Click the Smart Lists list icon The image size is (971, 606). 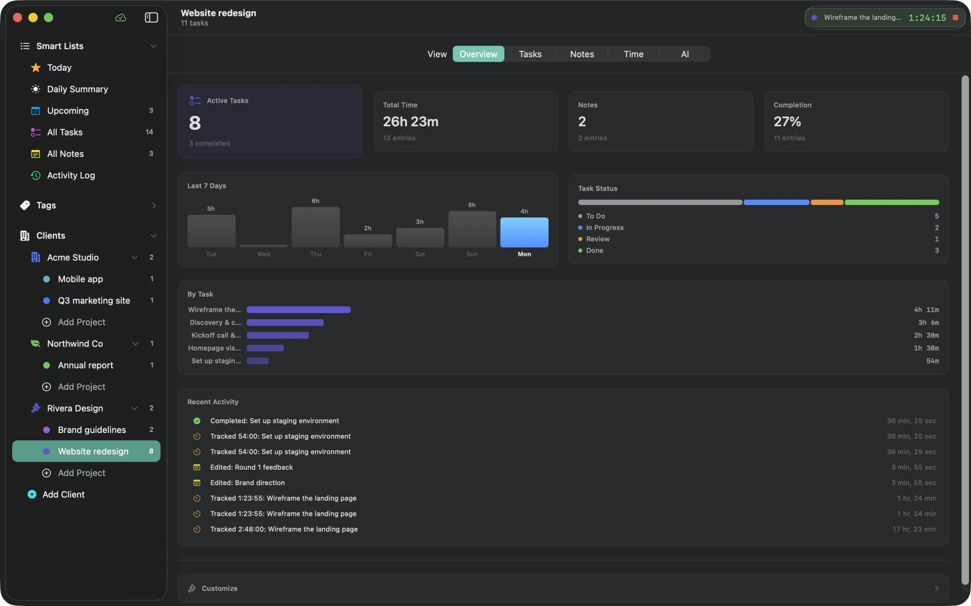coord(25,46)
